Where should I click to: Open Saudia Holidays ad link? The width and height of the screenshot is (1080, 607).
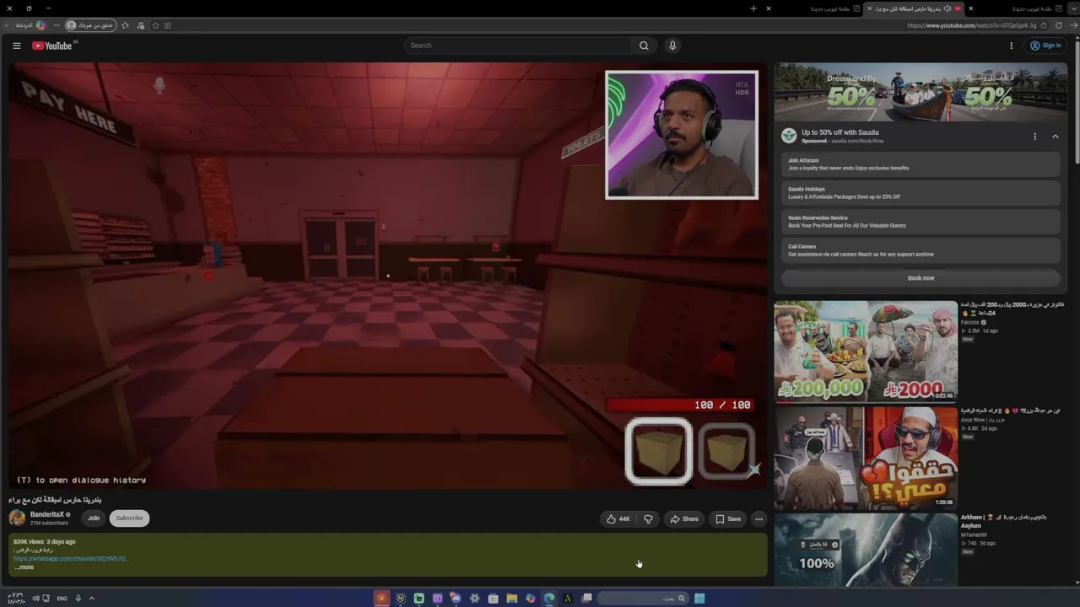coord(921,193)
